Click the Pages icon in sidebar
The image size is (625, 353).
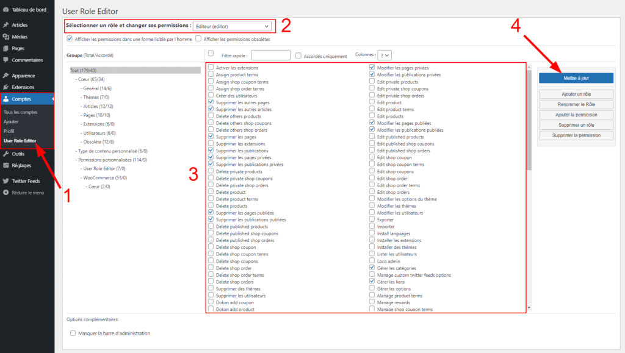[x=5, y=48]
